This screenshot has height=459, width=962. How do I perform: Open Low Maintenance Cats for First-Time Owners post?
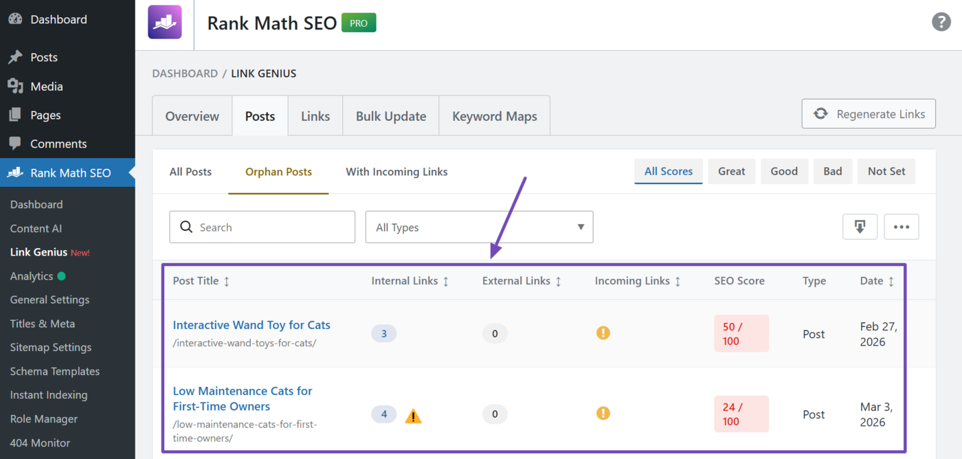(243, 399)
